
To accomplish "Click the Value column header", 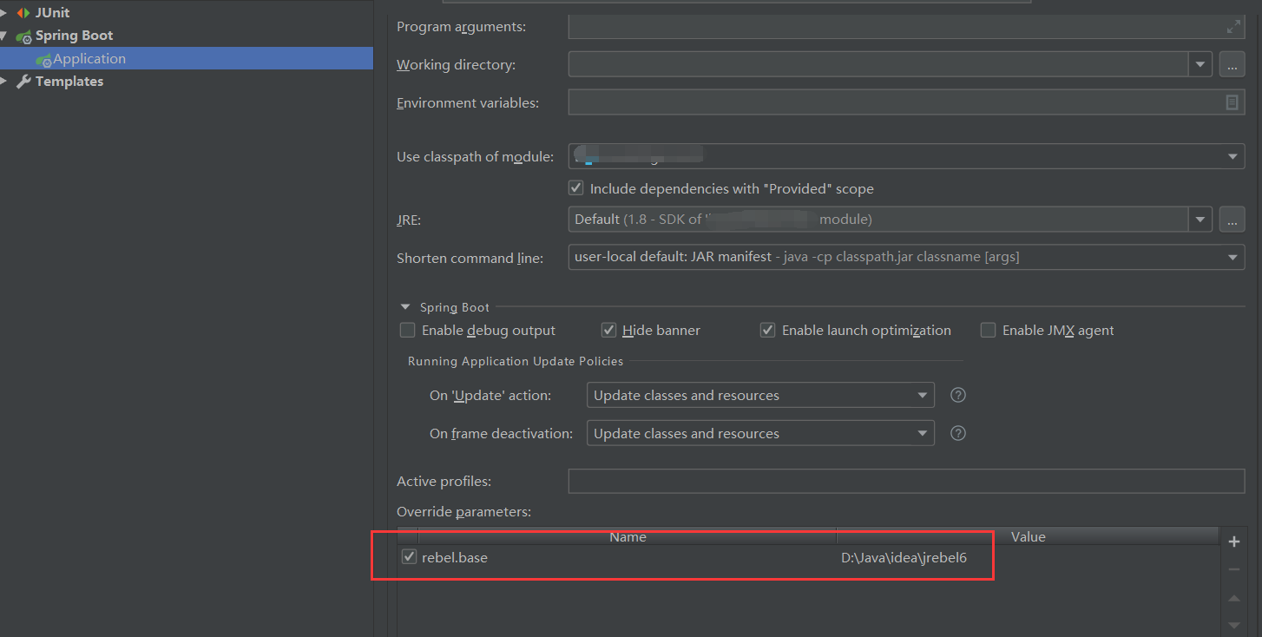I will (1028, 536).
